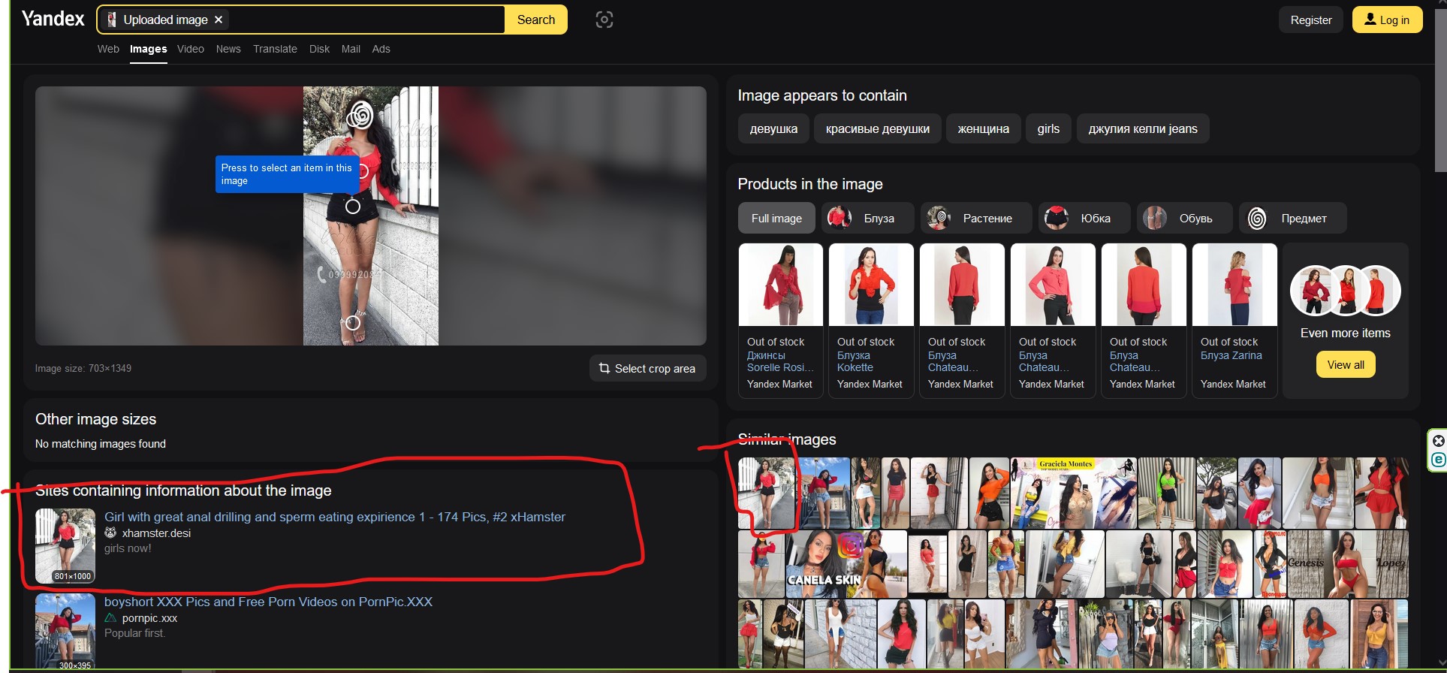Select the girls tag
The height and width of the screenshot is (673, 1447).
[1048, 128]
